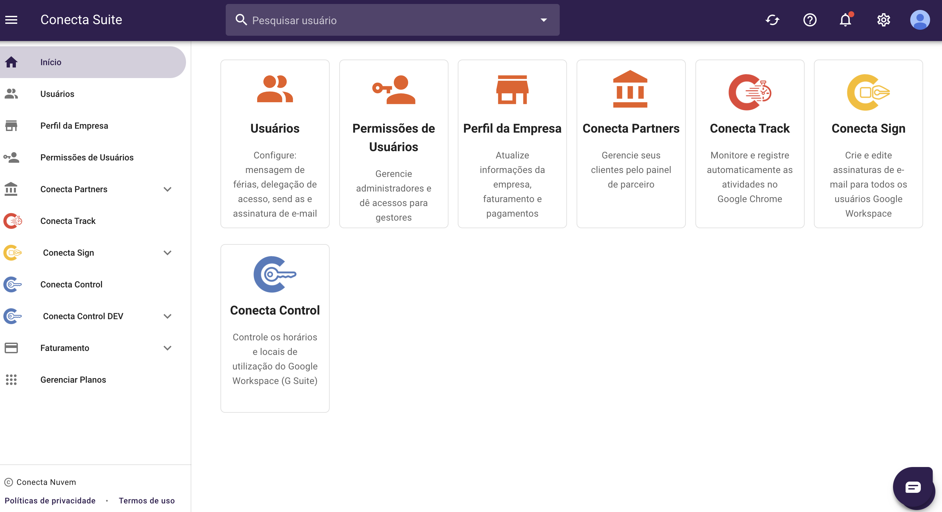Select Usuários in the sidebar

tap(57, 94)
